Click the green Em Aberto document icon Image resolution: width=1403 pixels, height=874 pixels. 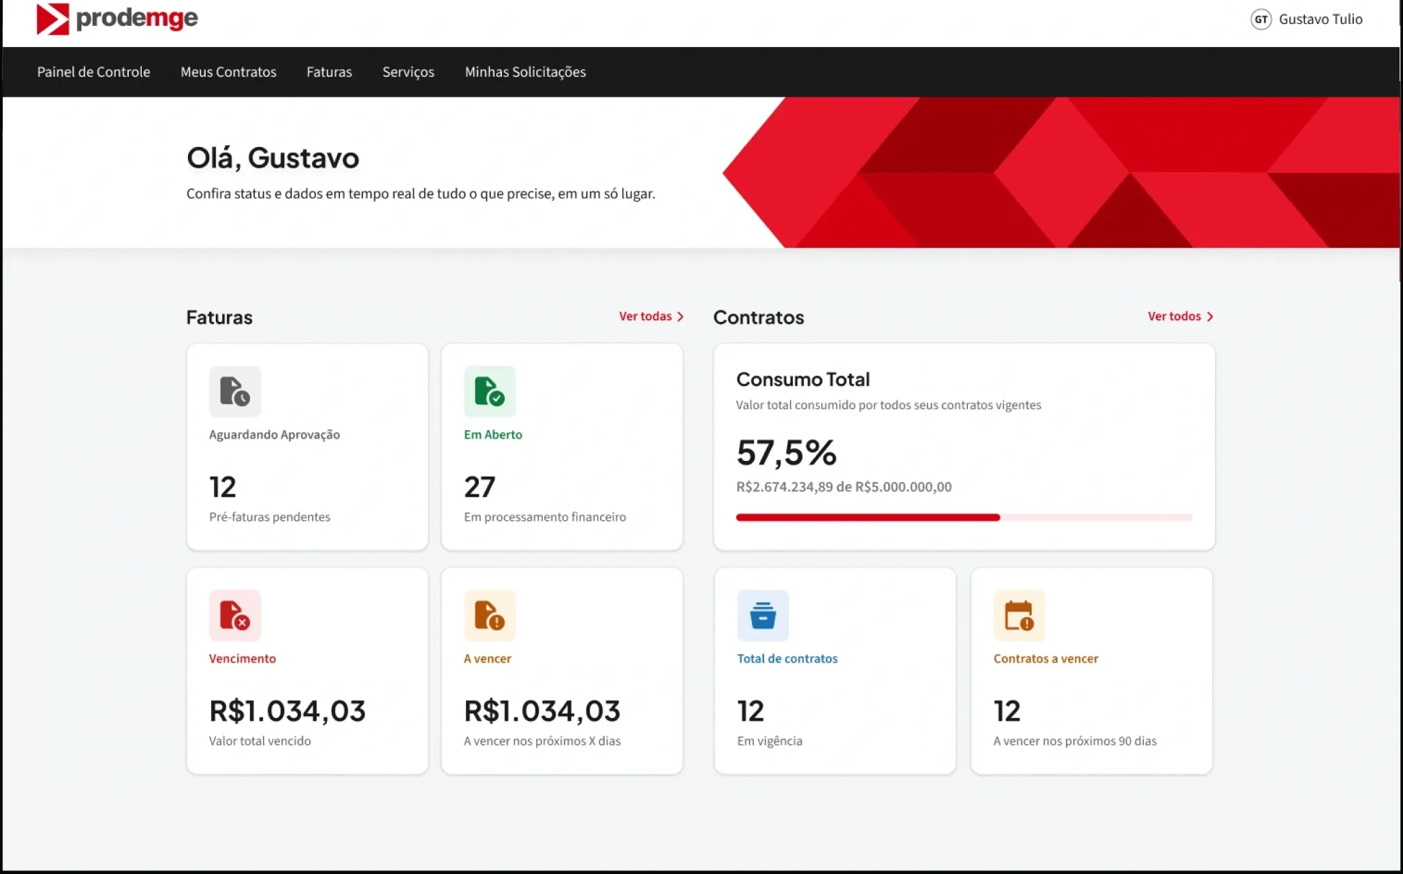(490, 391)
